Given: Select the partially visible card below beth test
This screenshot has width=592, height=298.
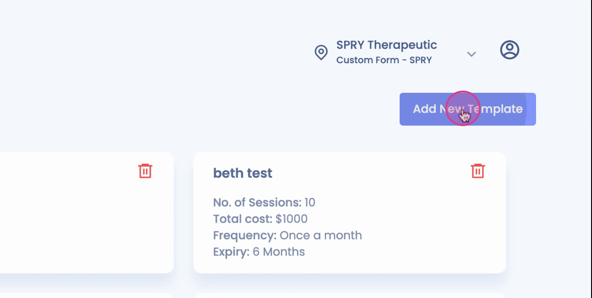Looking at the screenshot, I should pyautogui.click(x=349, y=295).
